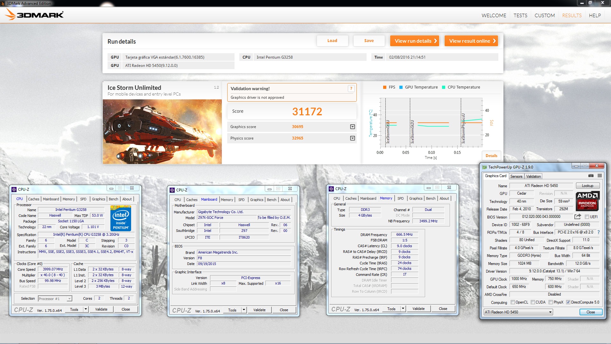Open the TESTS section in 3DMark
The image size is (611, 344).
point(520,15)
